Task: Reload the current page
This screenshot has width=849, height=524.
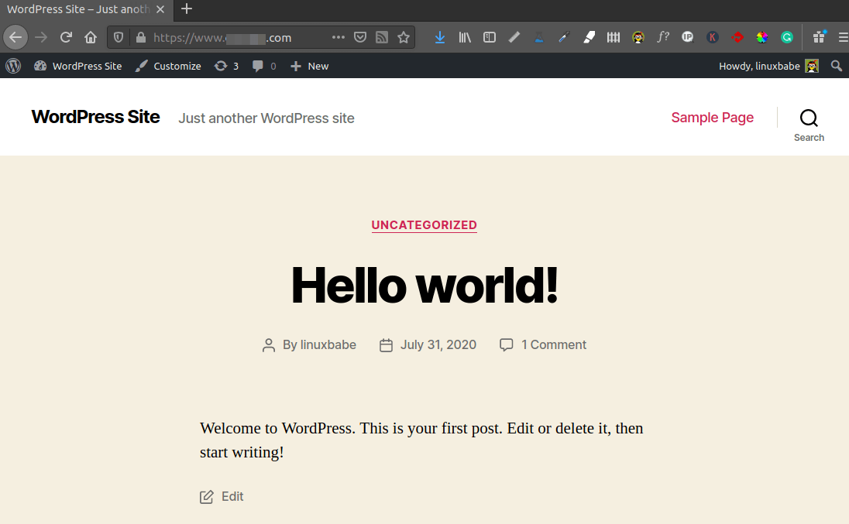Action: (67, 37)
